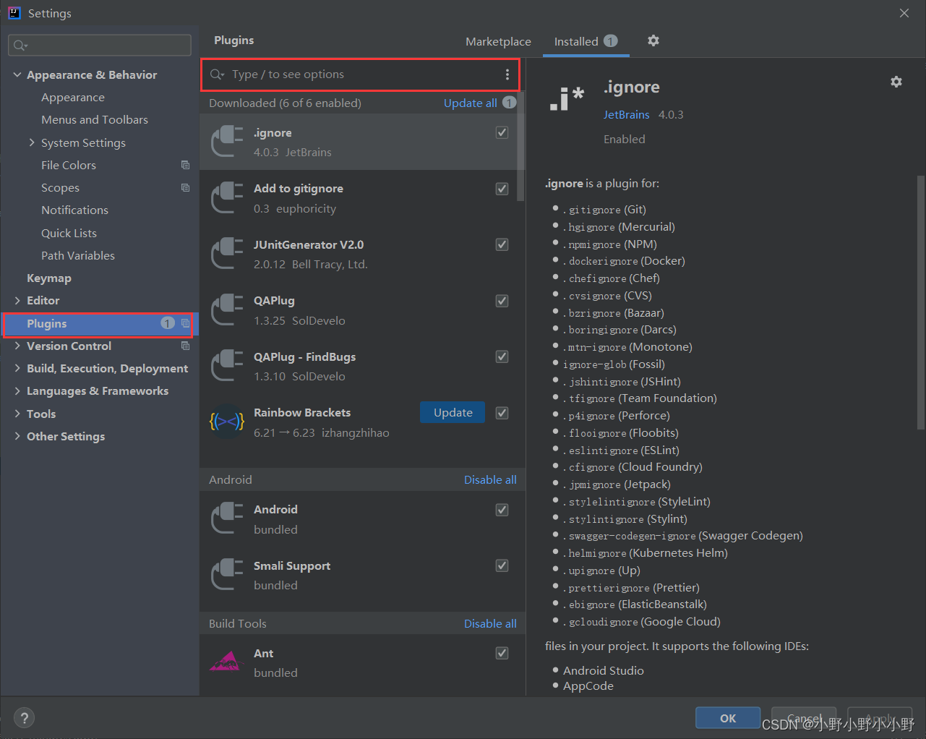The image size is (926, 739).
Task: Expand the System Settings node
Action: [31, 142]
